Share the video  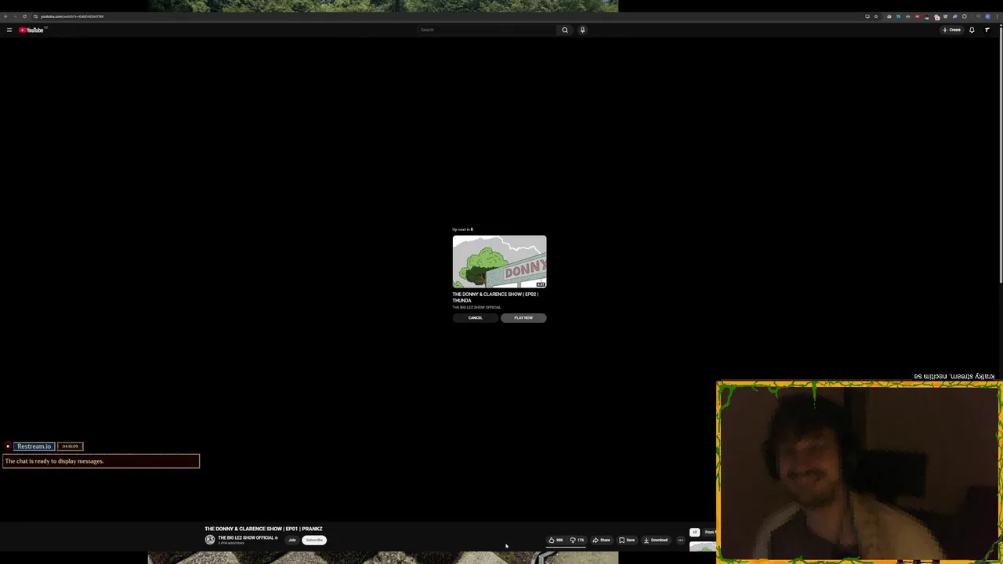tap(601, 540)
